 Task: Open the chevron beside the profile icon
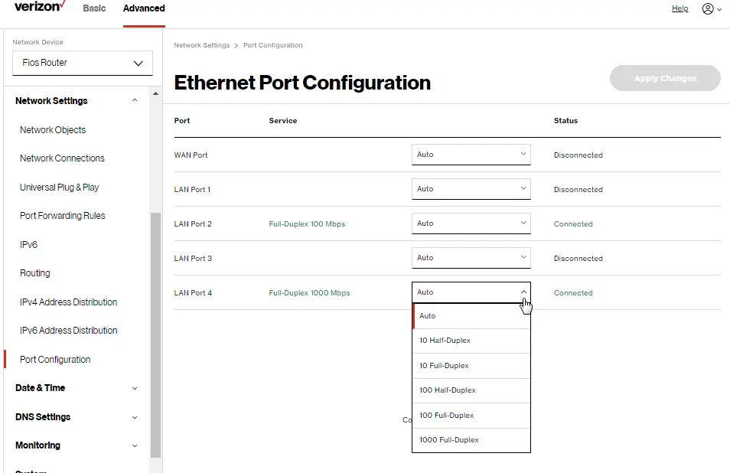(x=718, y=8)
